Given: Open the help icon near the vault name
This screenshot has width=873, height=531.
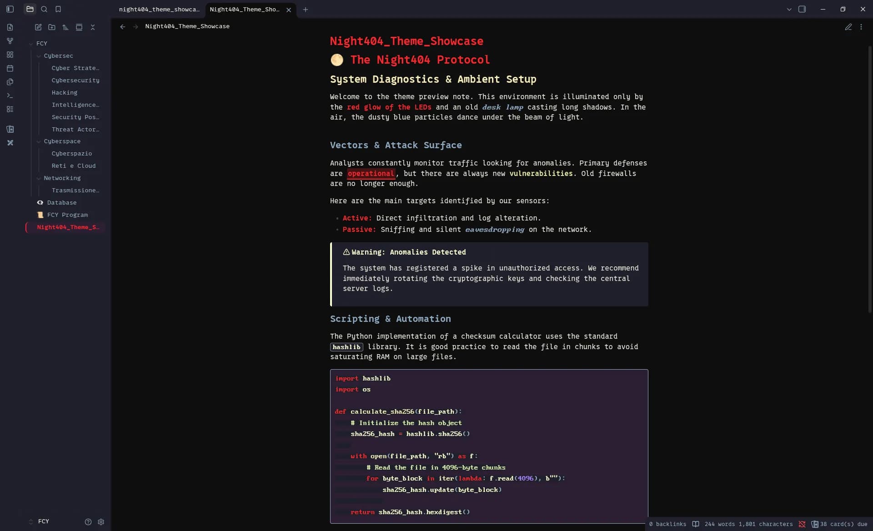Looking at the screenshot, I should (88, 522).
